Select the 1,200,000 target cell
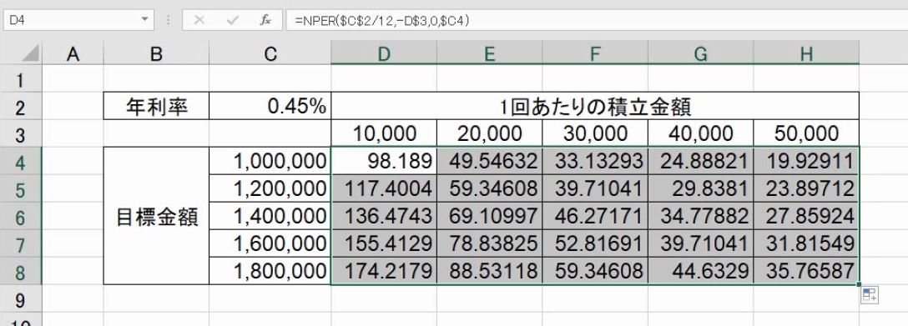The height and width of the screenshot is (326, 908). point(270,188)
